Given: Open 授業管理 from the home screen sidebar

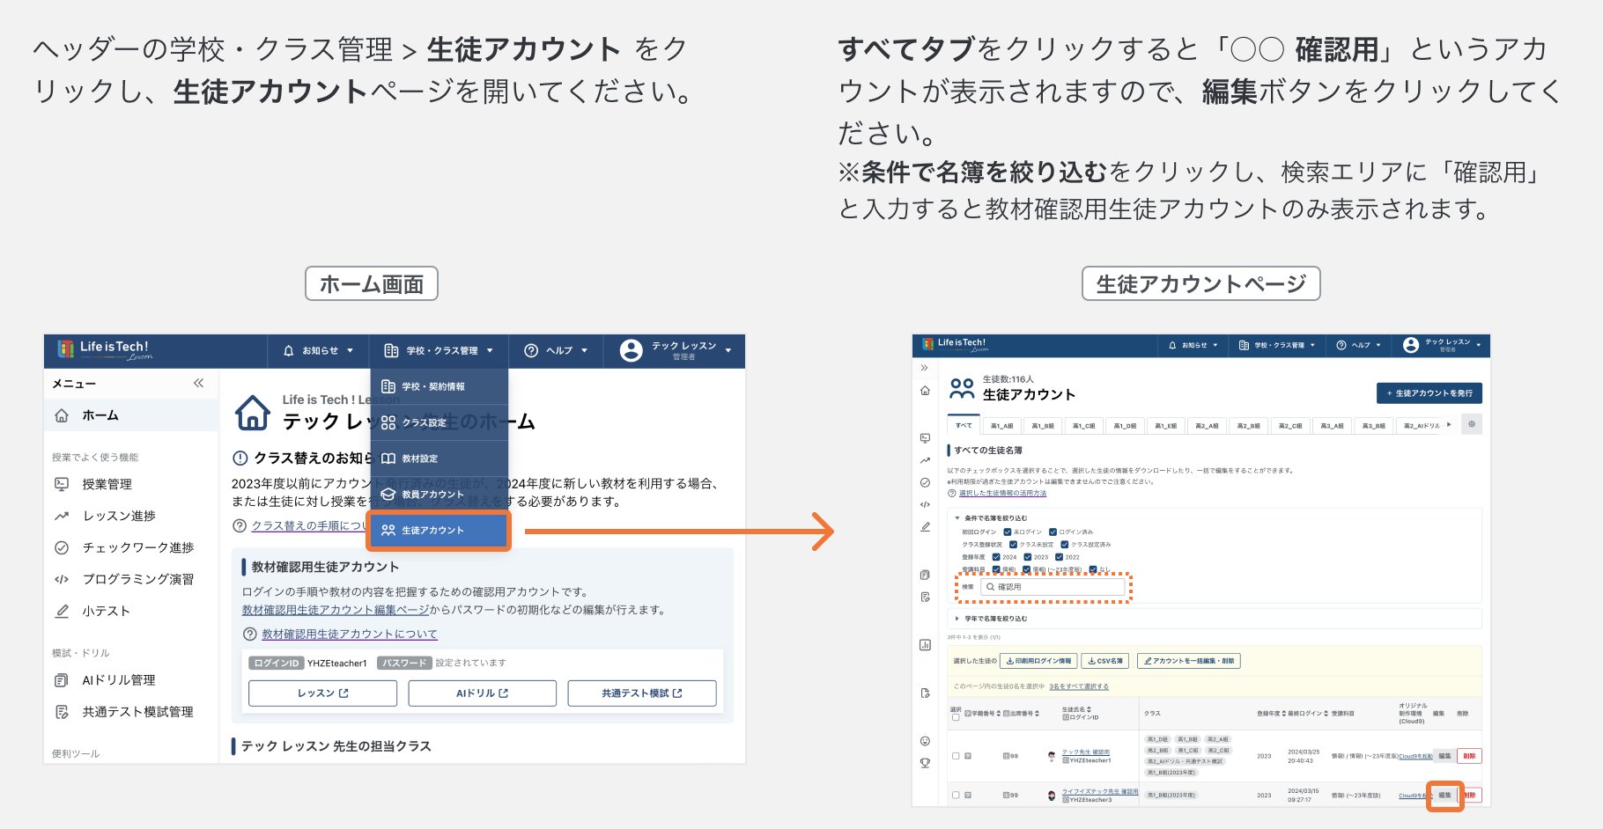Looking at the screenshot, I should click(x=107, y=484).
